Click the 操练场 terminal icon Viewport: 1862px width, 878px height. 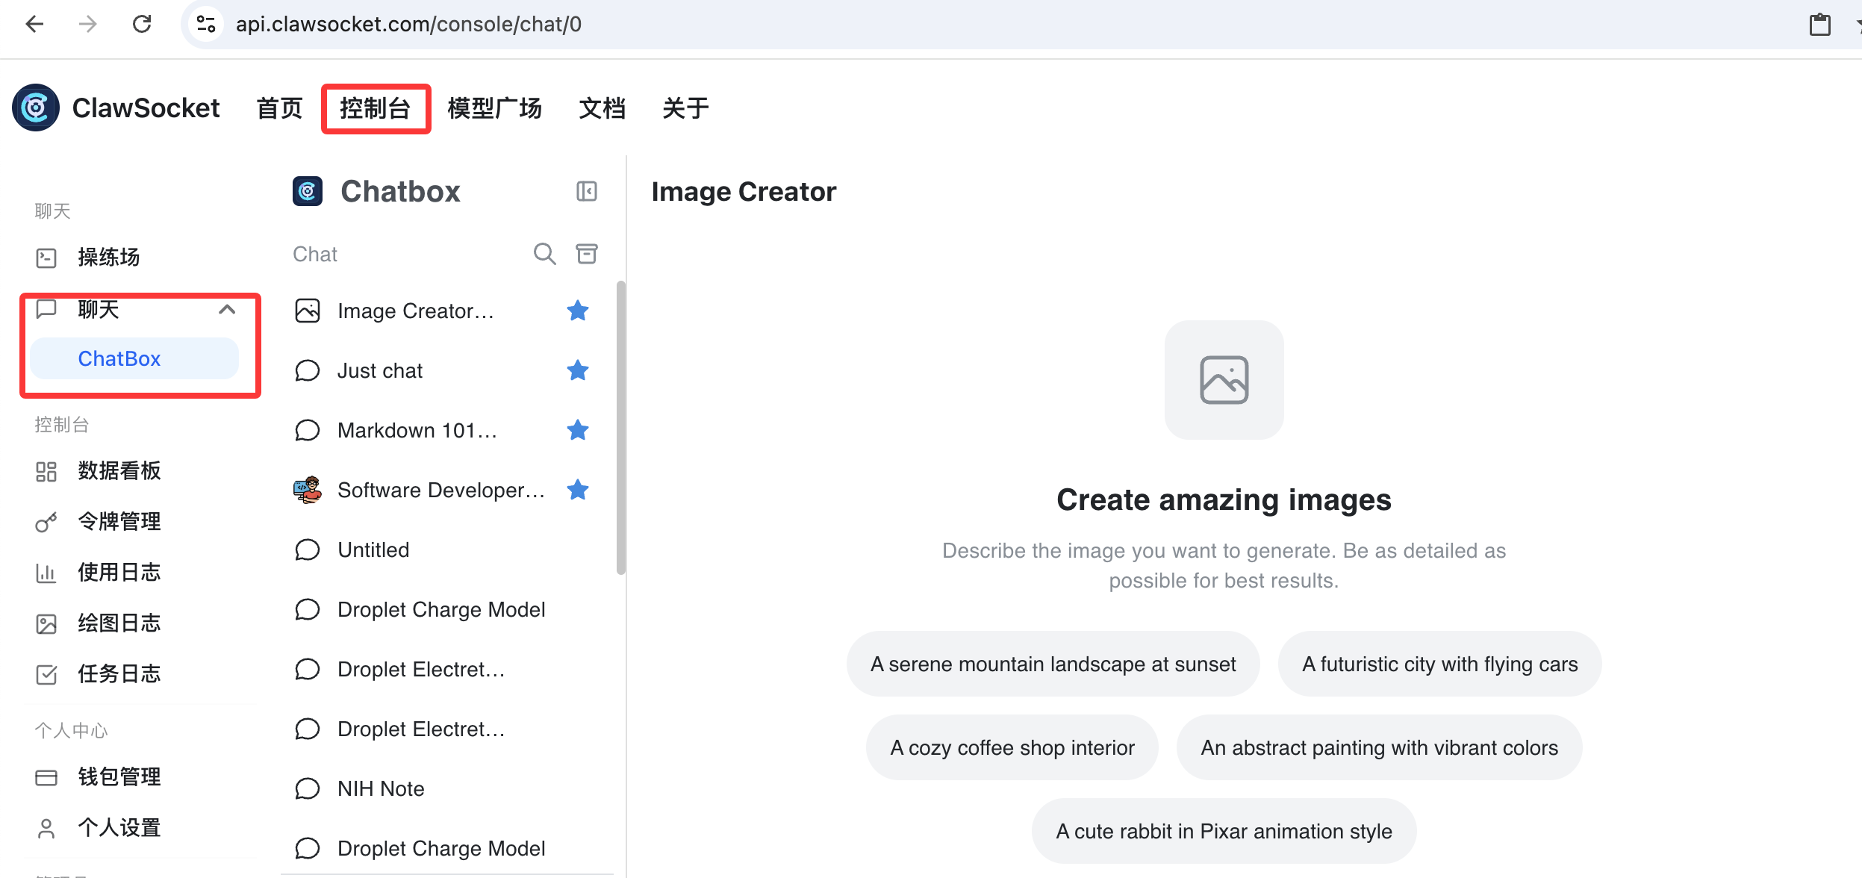(46, 258)
